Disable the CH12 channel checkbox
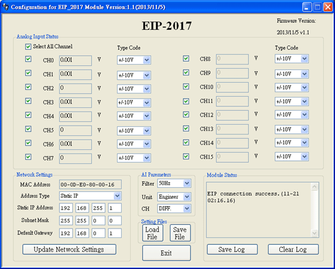Viewport: 335px width, 269px height. point(186,115)
